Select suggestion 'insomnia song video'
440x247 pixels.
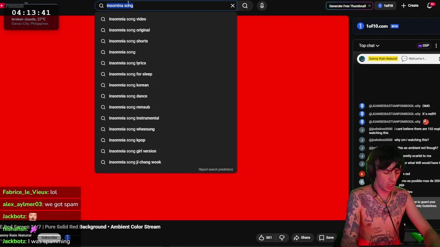(166, 19)
